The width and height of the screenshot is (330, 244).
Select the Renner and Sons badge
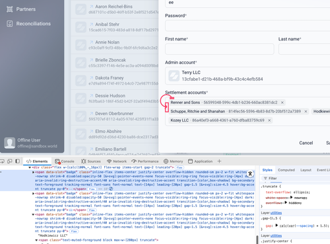227,102
